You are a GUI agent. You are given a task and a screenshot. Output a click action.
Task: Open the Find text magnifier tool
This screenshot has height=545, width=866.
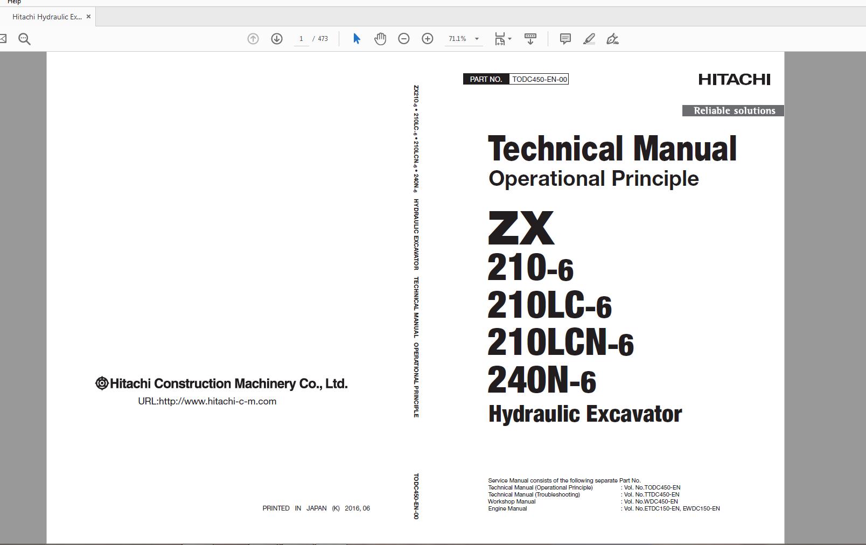tap(24, 39)
